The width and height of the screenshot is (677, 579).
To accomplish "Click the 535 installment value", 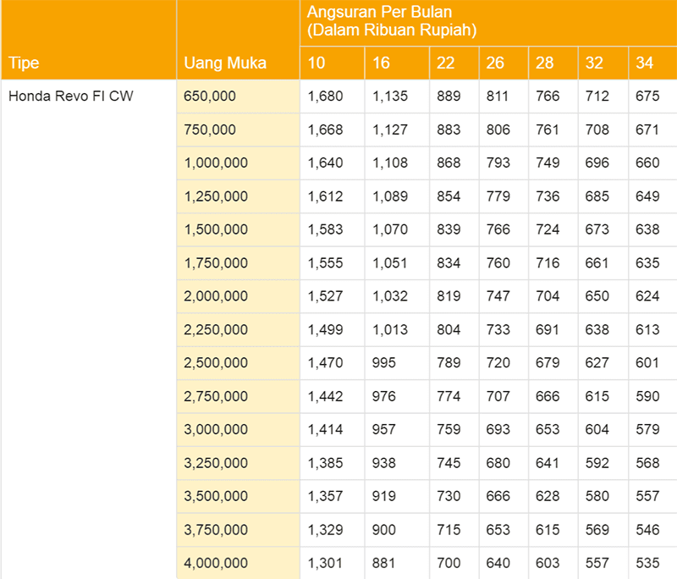I will click(647, 563).
